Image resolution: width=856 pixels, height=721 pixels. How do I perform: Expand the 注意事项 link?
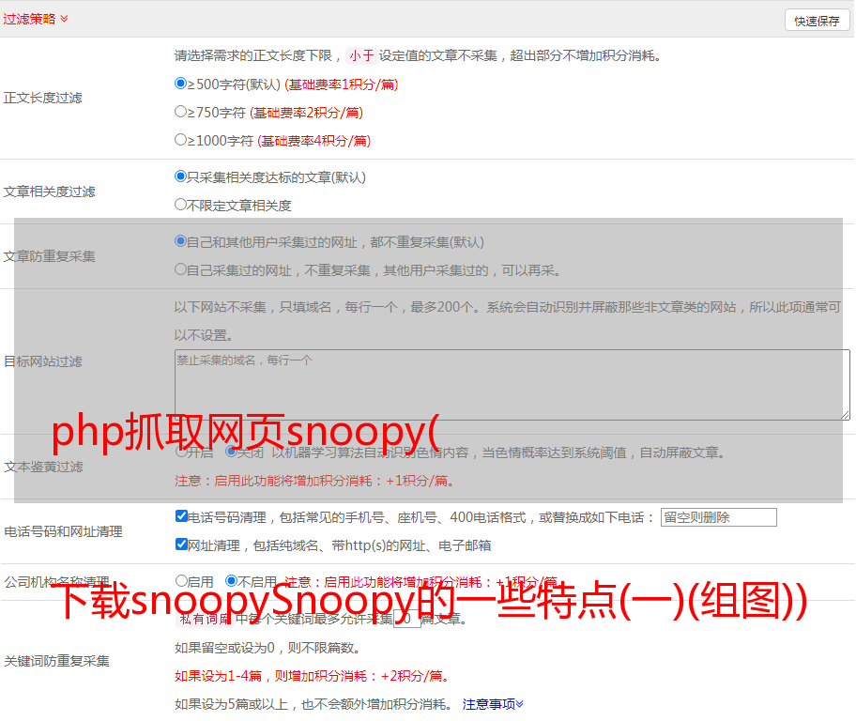click(493, 704)
